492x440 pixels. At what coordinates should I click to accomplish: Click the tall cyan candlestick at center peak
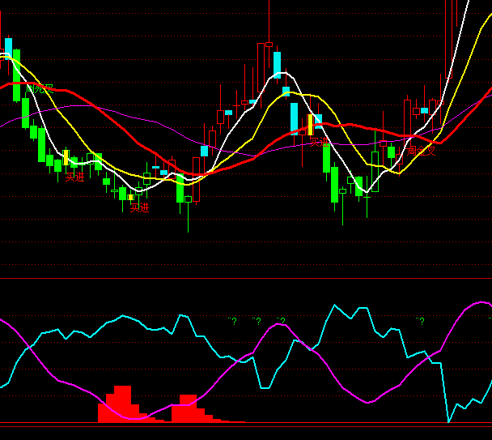pos(277,65)
